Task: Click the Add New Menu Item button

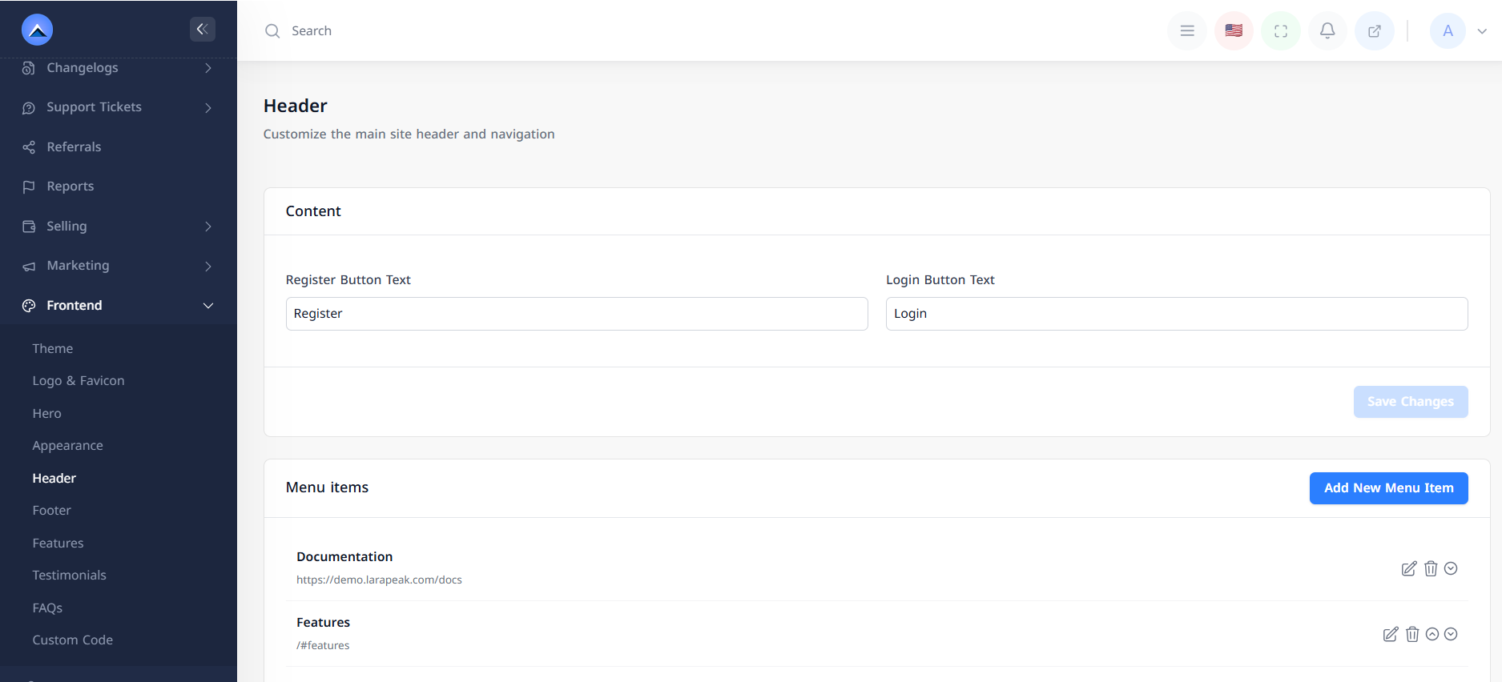Action: [x=1388, y=488]
